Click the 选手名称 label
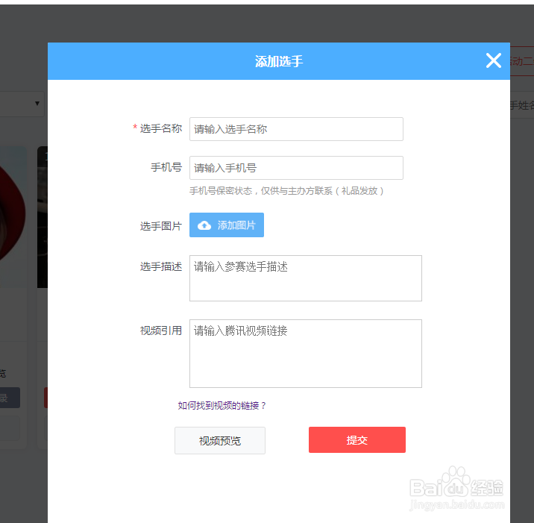This screenshot has width=534, height=523. pyautogui.click(x=161, y=128)
